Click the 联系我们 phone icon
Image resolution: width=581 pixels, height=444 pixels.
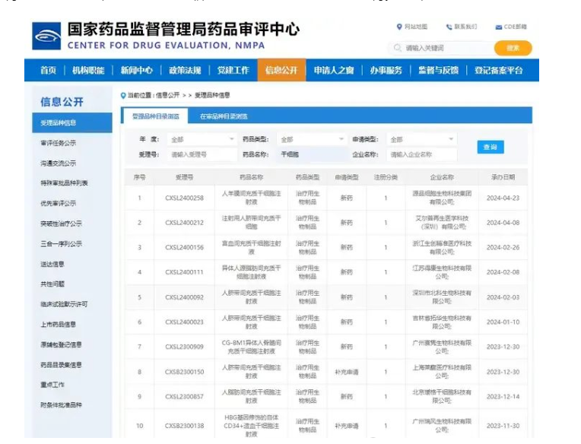point(449,27)
